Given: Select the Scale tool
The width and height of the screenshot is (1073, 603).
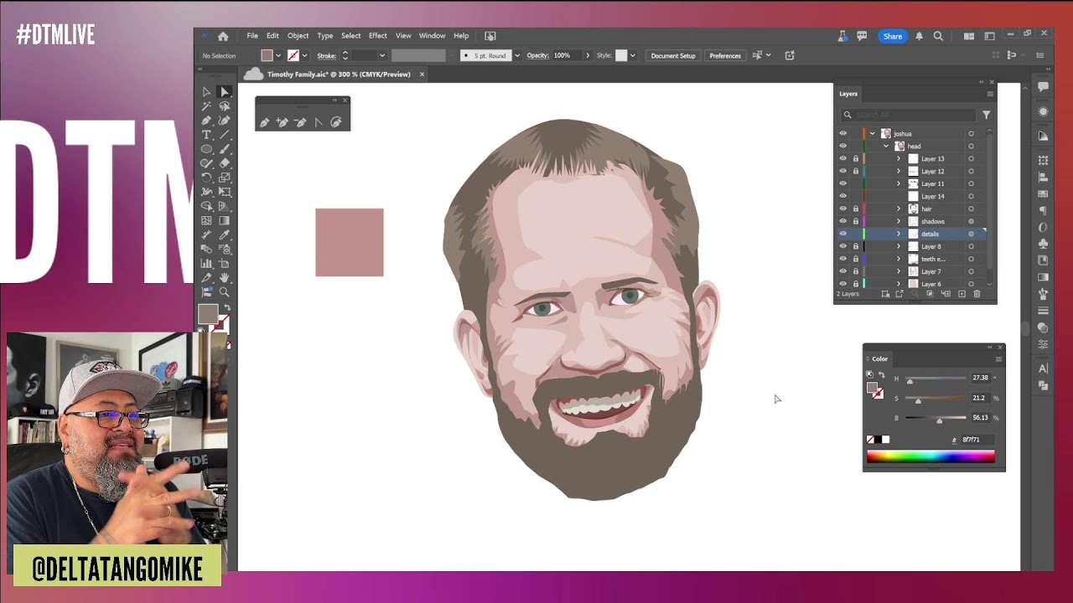Looking at the screenshot, I should [x=225, y=178].
